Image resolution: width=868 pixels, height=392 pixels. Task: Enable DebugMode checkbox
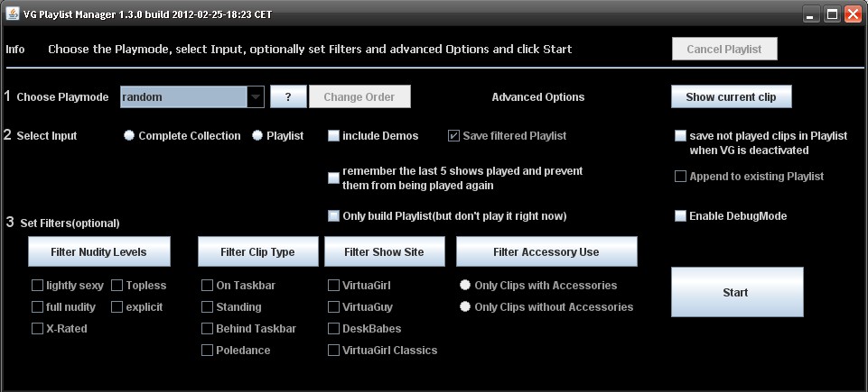tap(680, 216)
